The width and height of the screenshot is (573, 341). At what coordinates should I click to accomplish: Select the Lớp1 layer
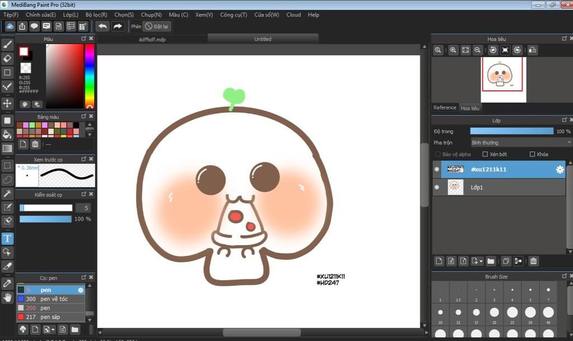[x=499, y=187]
